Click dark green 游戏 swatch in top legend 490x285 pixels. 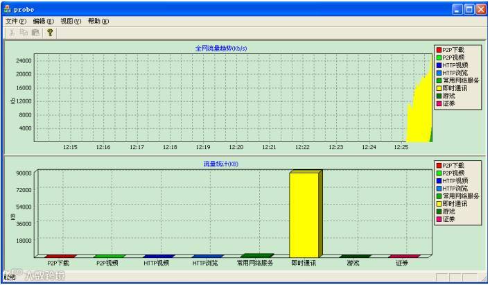coord(439,96)
